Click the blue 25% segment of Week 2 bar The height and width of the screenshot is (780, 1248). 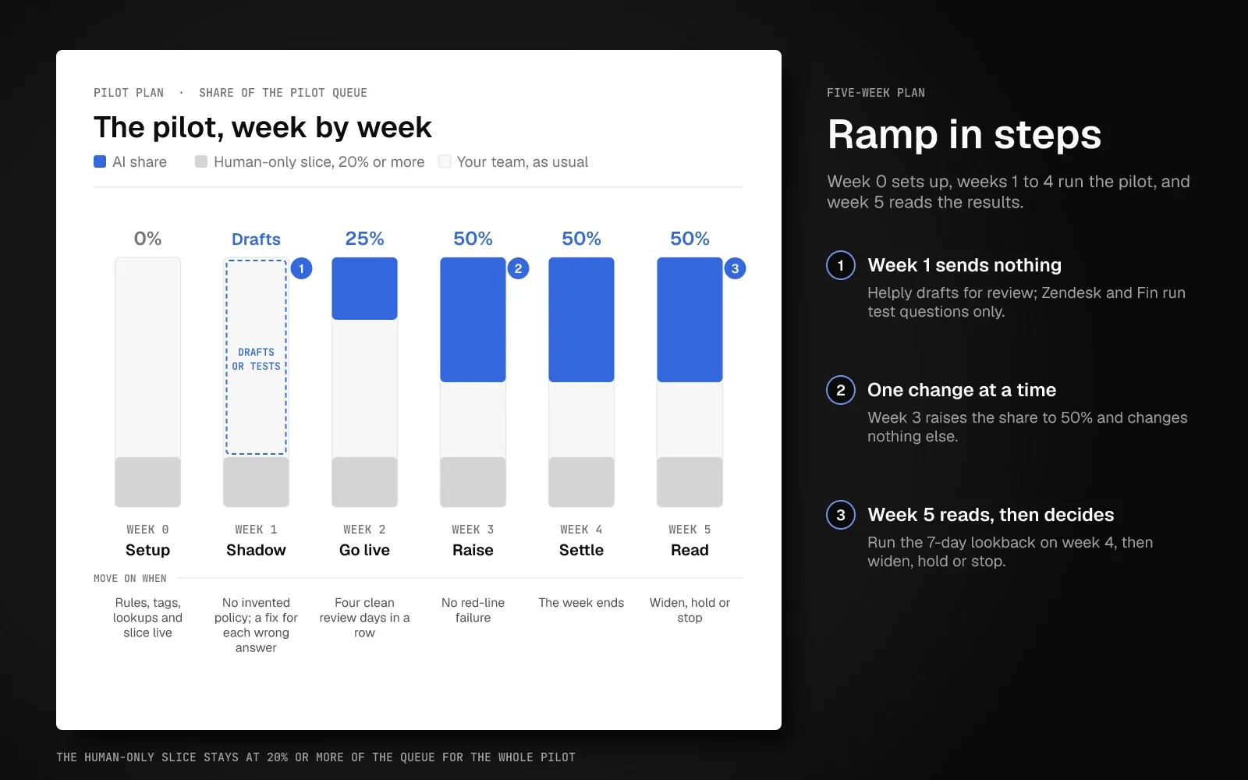click(364, 289)
